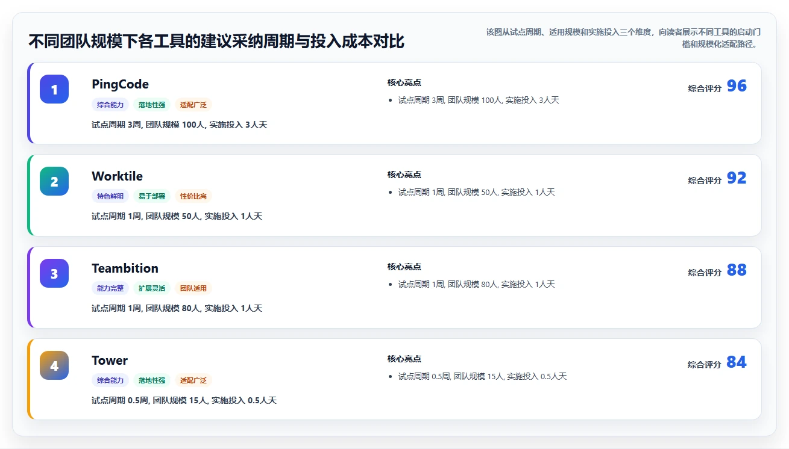This screenshot has height=449, width=789.
Task: Click the main title 不同团队规模下各工具的建议采纳周期
Action: click(x=216, y=42)
